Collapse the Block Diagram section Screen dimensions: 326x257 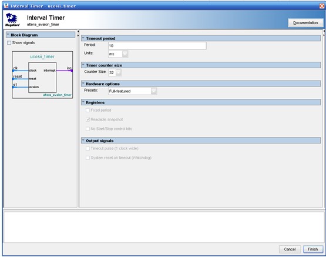pyautogui.click(x=8, y=35)
